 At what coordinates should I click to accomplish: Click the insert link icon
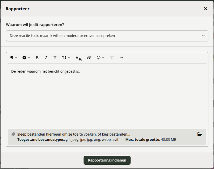click(x=89, y=58)
